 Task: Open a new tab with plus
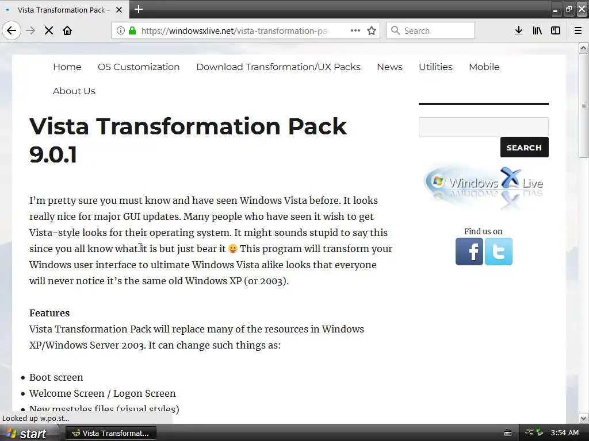tap(139, 9)
